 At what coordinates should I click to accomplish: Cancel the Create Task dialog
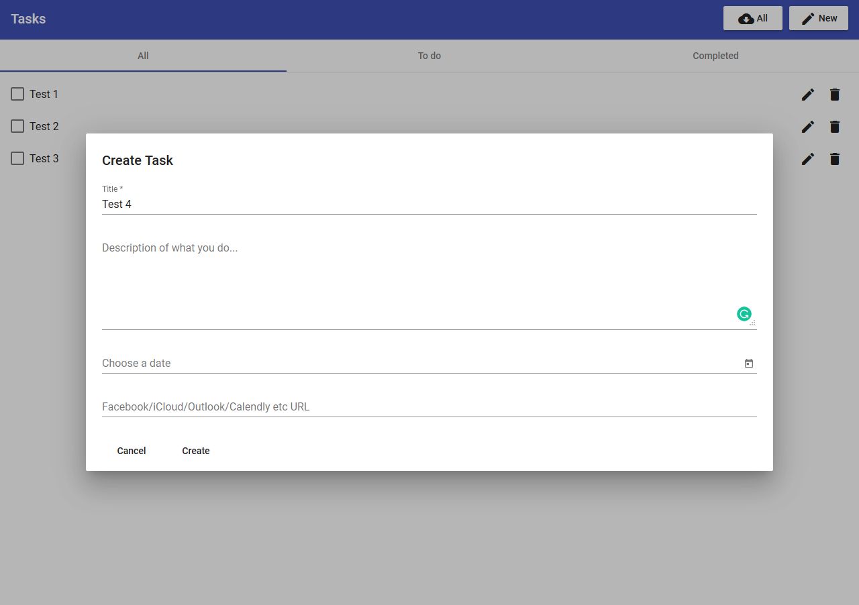pos(131,450)
